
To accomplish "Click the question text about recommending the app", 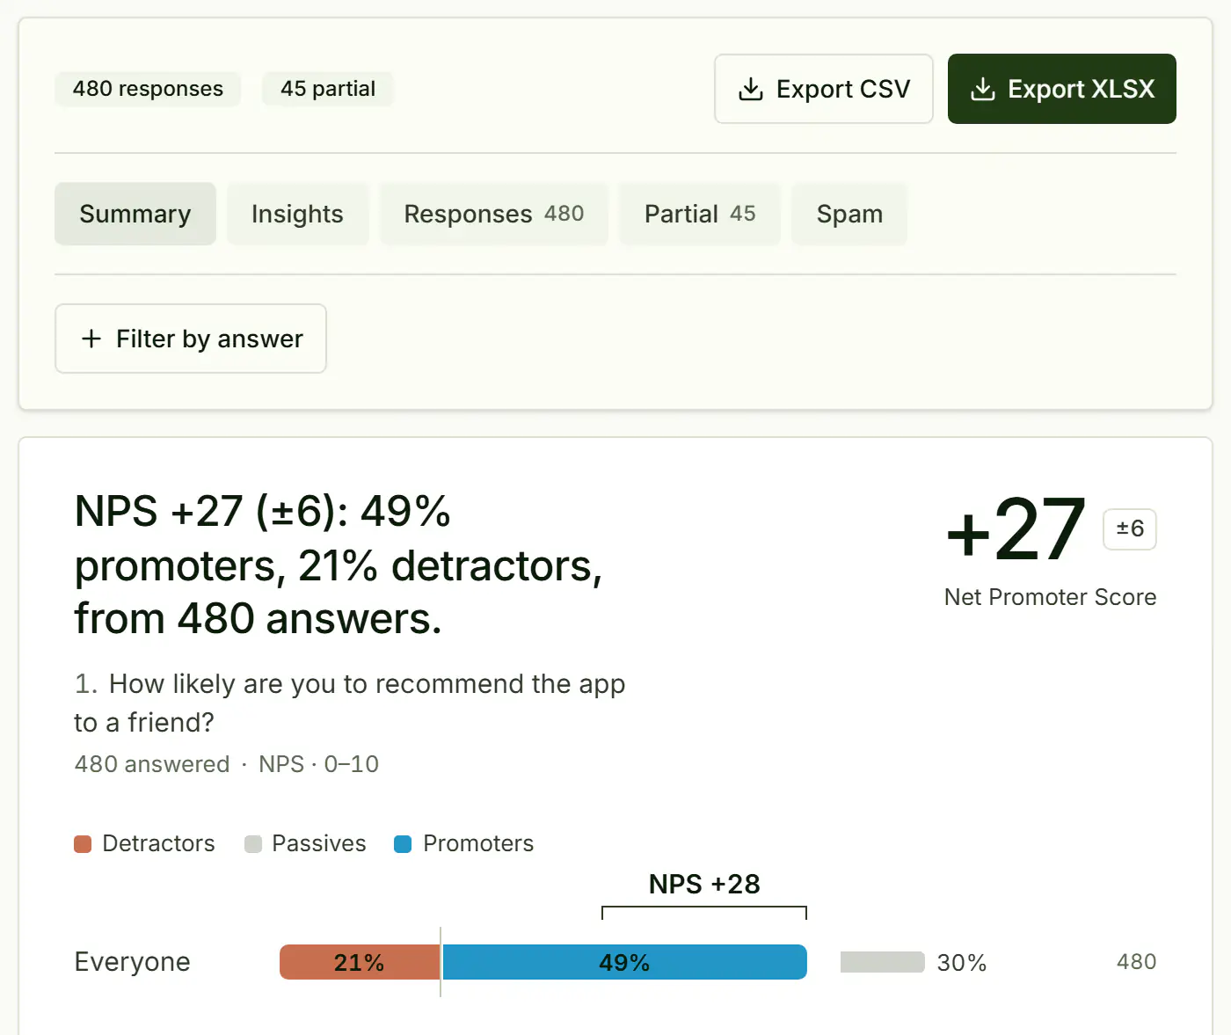I will point(350,703).
